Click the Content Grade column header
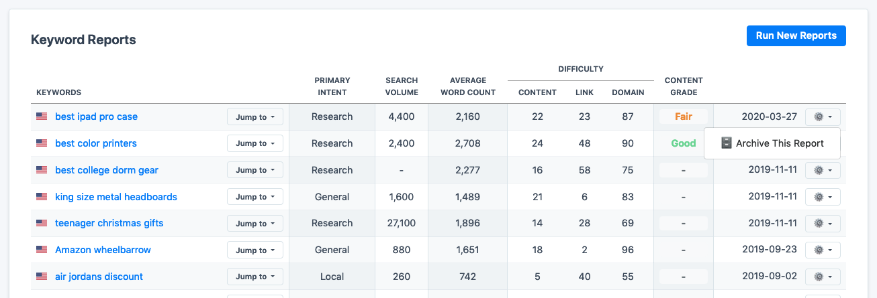Viewport: 877px width, 298px height. point(684,86)
